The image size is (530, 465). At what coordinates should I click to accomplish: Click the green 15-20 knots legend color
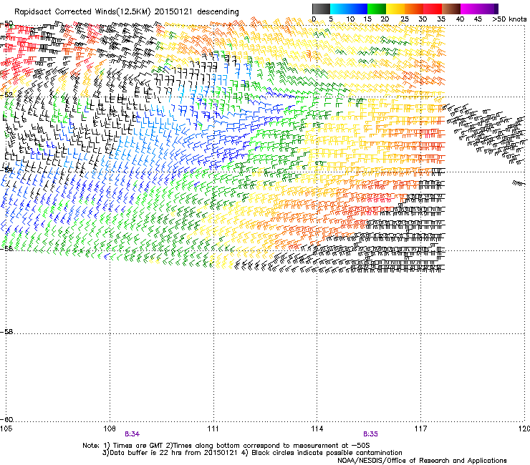(377, 9)
